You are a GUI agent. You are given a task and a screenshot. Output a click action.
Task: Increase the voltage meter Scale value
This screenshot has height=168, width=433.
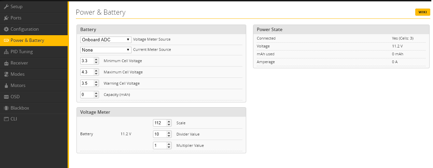(x=169, y=121)
